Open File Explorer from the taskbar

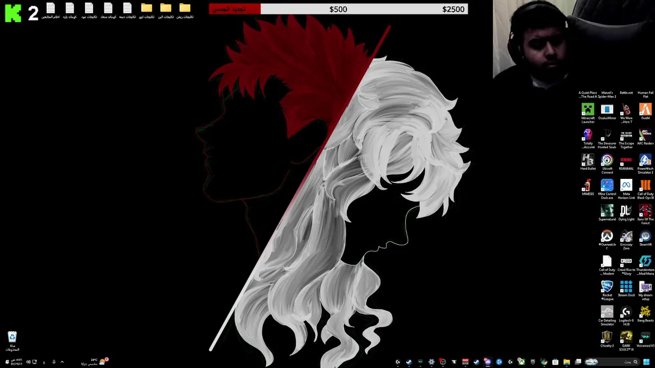coord(566,362)
